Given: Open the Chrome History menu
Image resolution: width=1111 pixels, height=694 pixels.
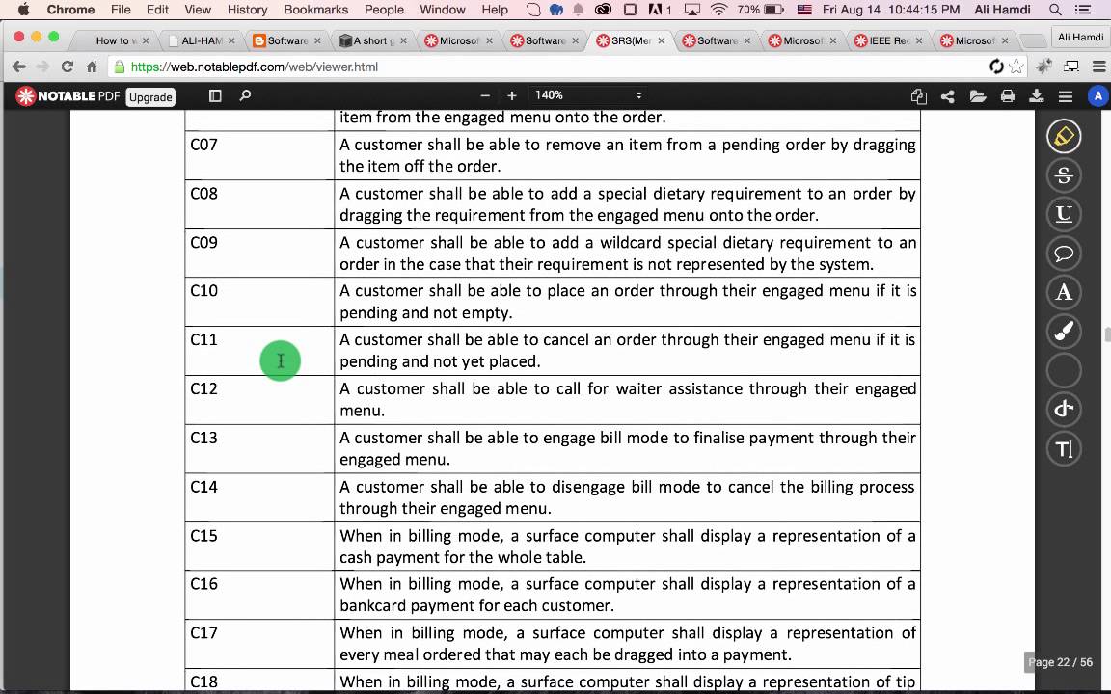Looking at the screenshot, I should 247,10.
